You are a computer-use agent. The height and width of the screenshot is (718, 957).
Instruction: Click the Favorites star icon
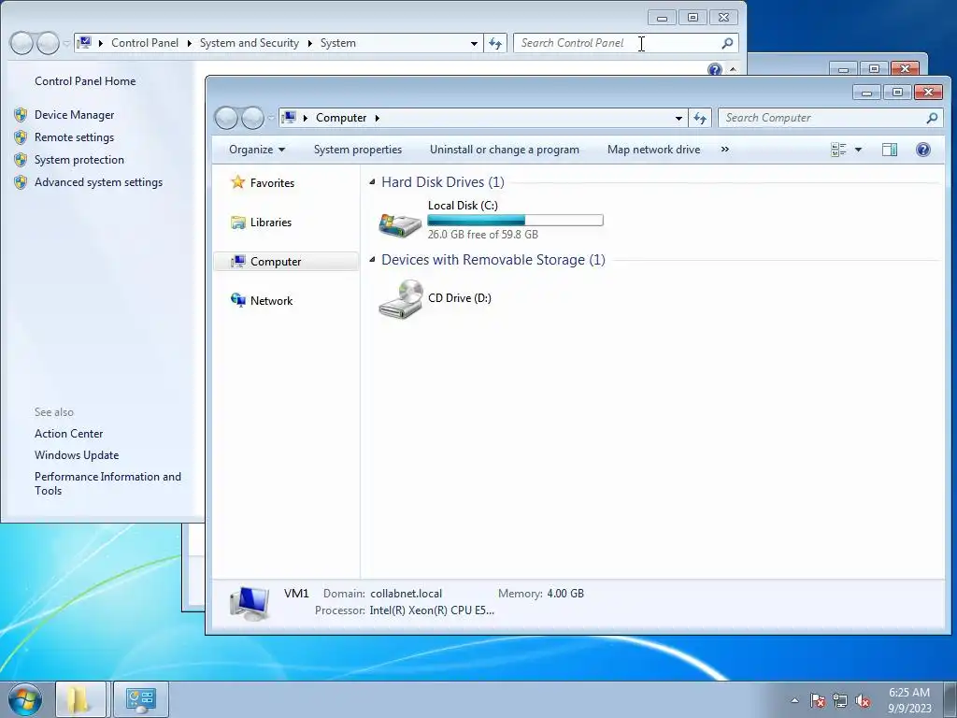point(237,182)
